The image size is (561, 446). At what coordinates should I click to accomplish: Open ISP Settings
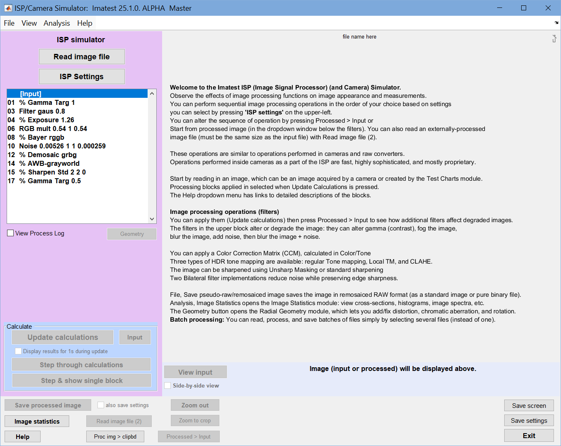[x=82, y=77]
